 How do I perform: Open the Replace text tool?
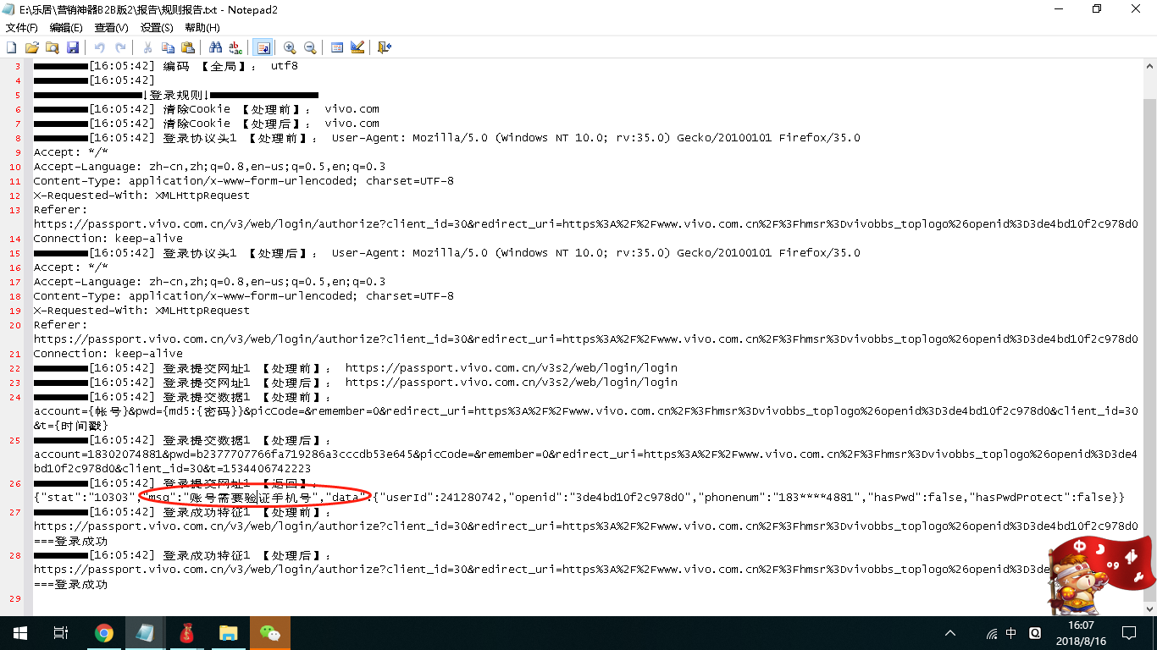click(235, 47)
